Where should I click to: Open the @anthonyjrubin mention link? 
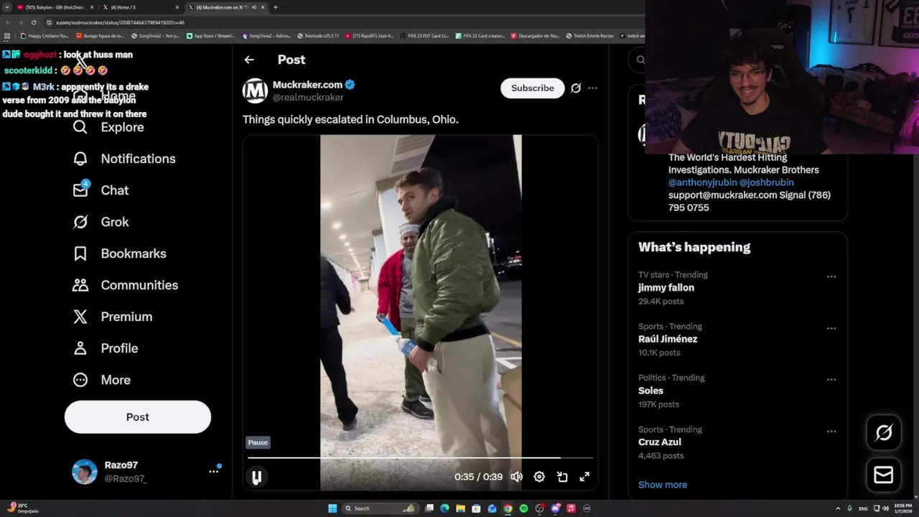click(702, 182)
